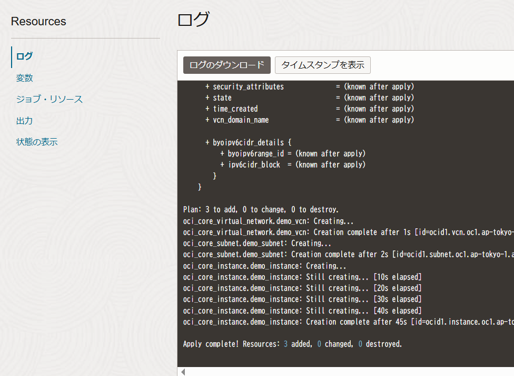
Task: Click 'demo_subnet: Creation complete after 2s' line
Action: click(x=349, y=255)
